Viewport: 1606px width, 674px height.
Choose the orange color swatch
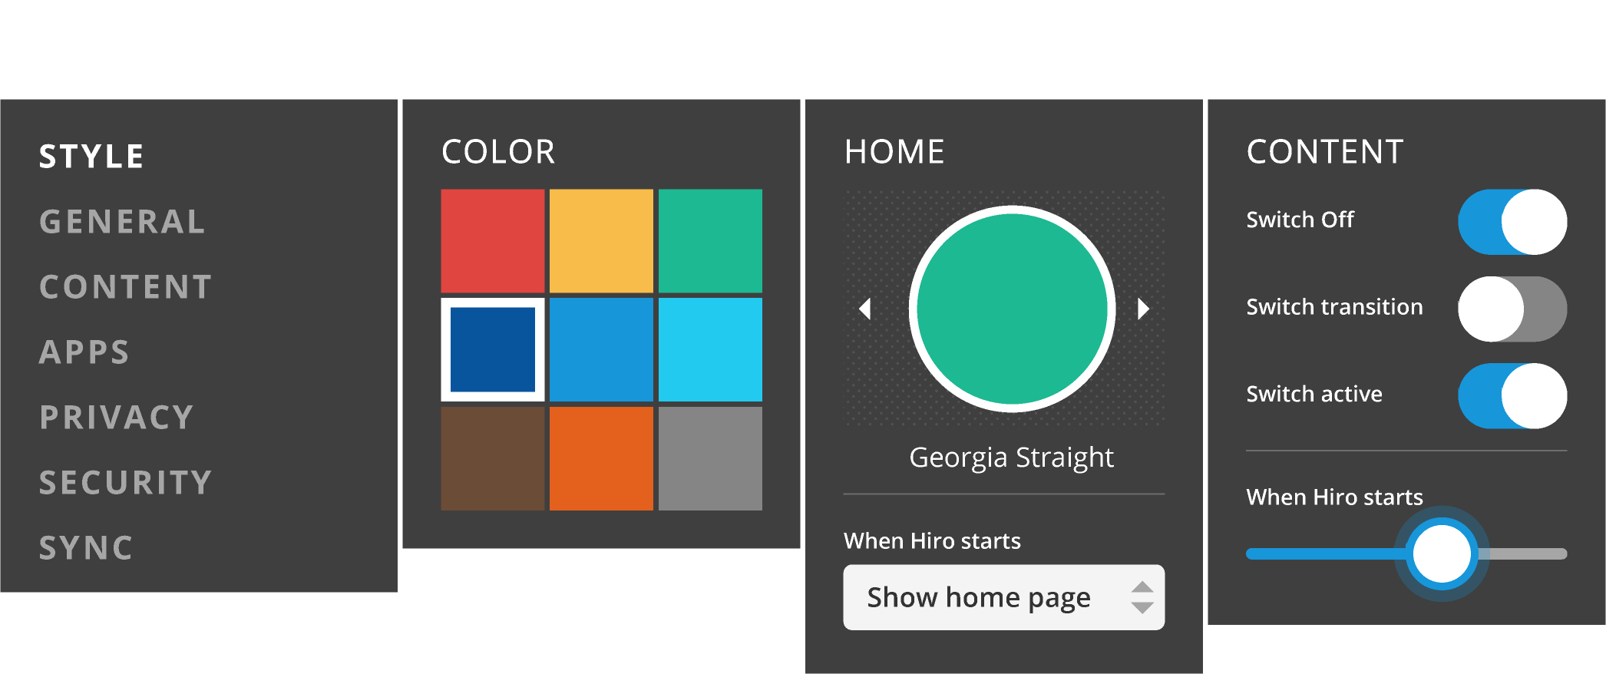pos(601,458)
